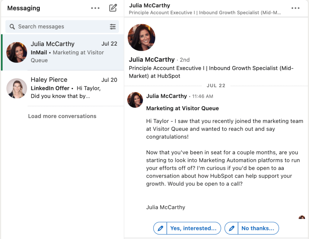This screenshot has width=309, height=239.
Task: Open the Messaging options three-dot menu
Action: click(x=95, y=8)
